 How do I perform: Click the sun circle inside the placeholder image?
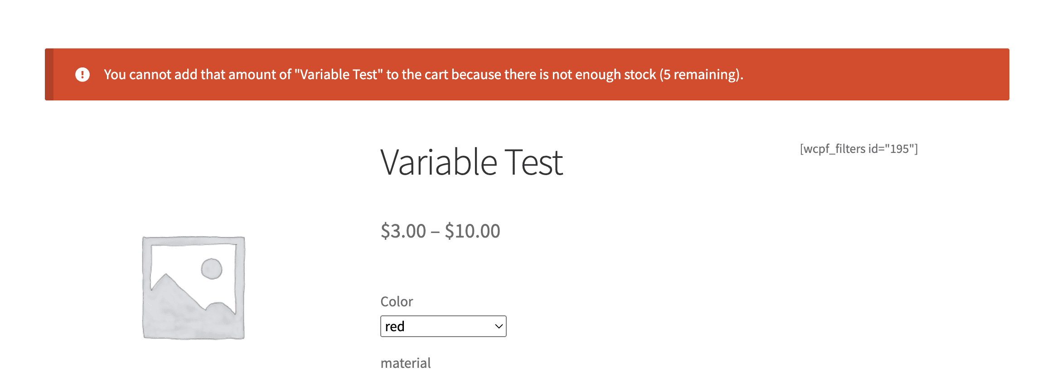coord(211,269)
